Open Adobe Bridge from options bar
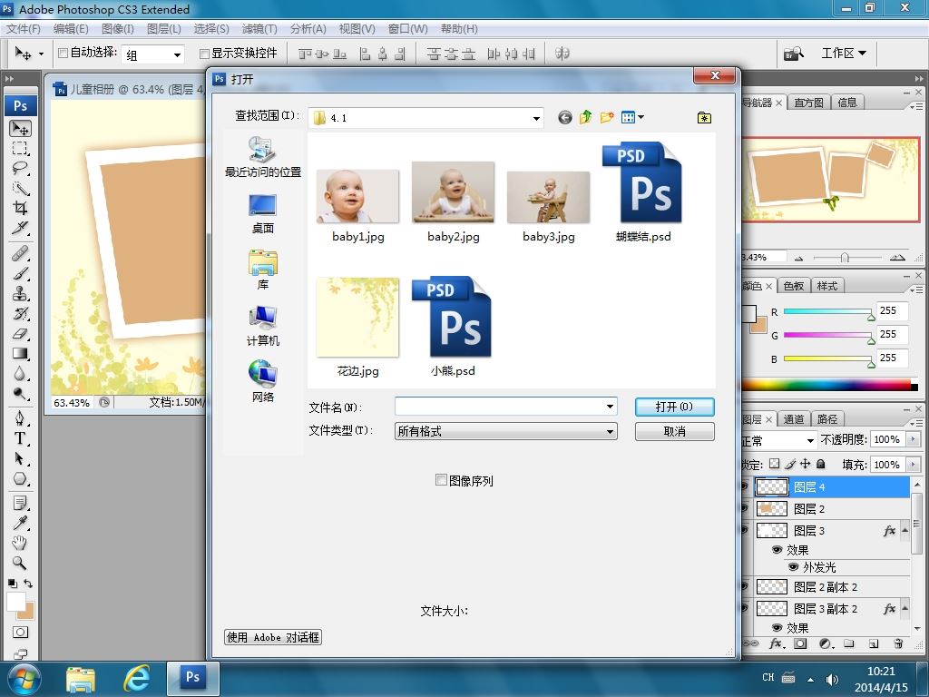This screenshot has width=929, height=697. [794, 54]
